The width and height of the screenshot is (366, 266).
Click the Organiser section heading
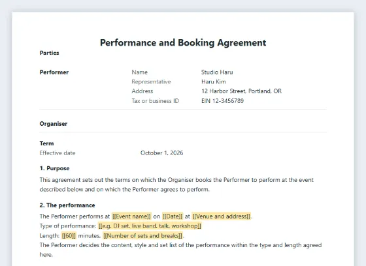[x=54, y=124]
